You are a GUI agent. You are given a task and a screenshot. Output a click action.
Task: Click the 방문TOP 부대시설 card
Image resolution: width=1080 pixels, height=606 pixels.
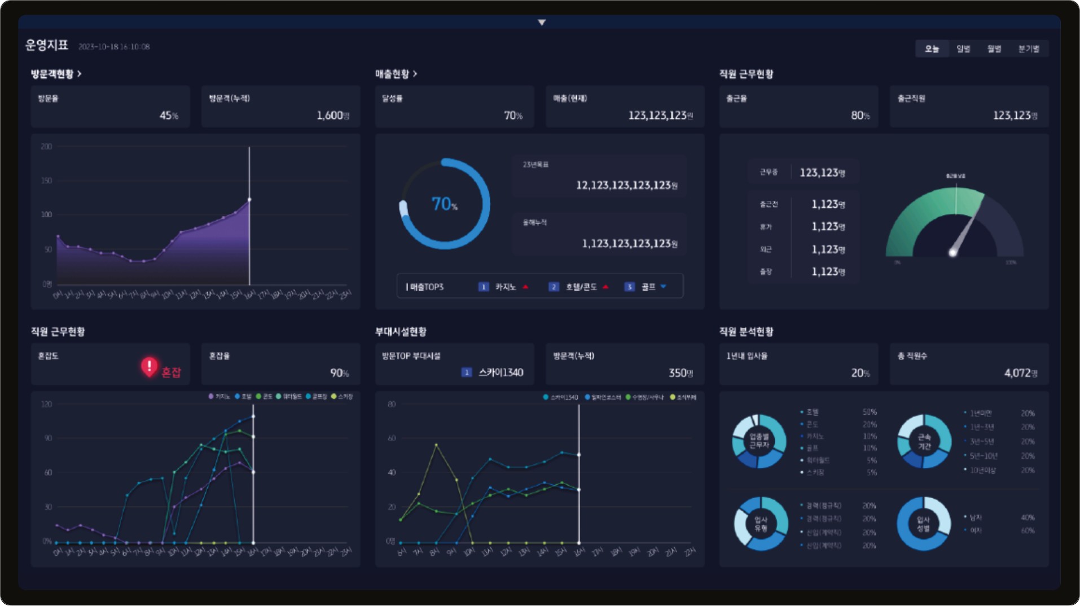coord(455,364)
